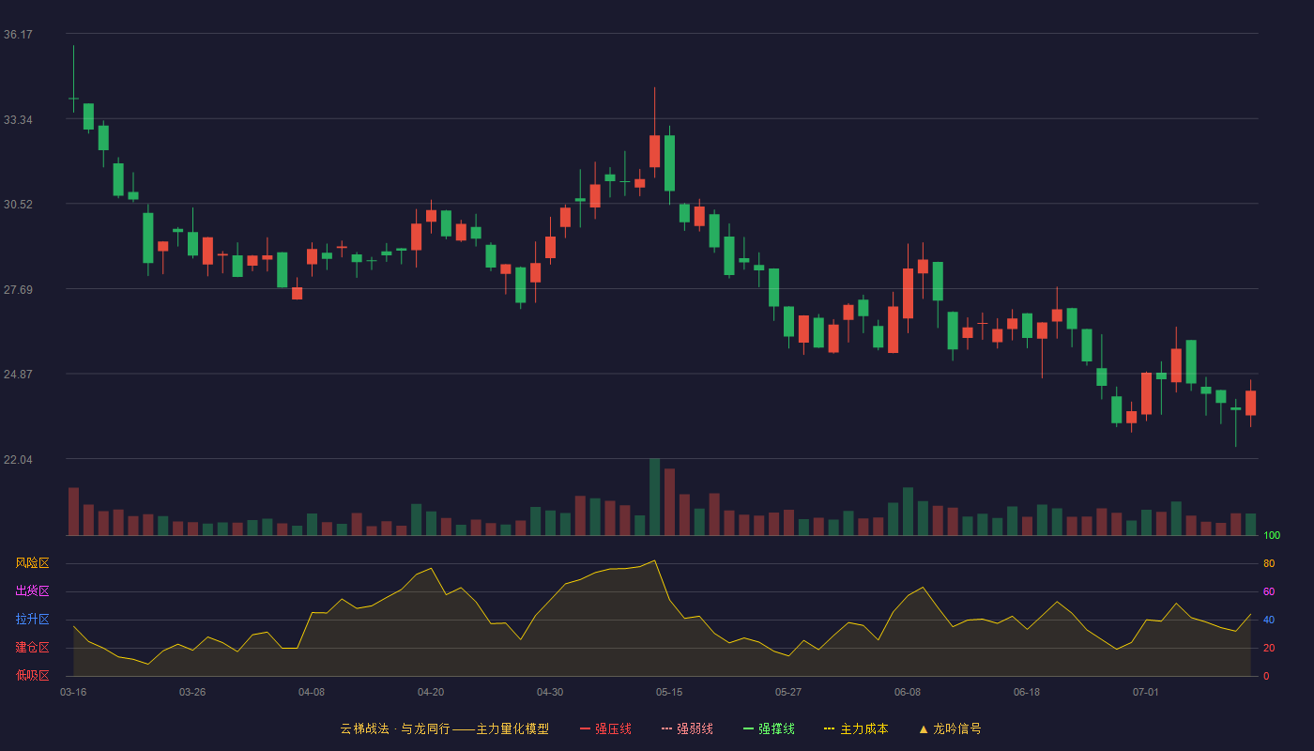
Task: Click the yellow triangle 龙吟信号 marker icon
Action: 923,728
